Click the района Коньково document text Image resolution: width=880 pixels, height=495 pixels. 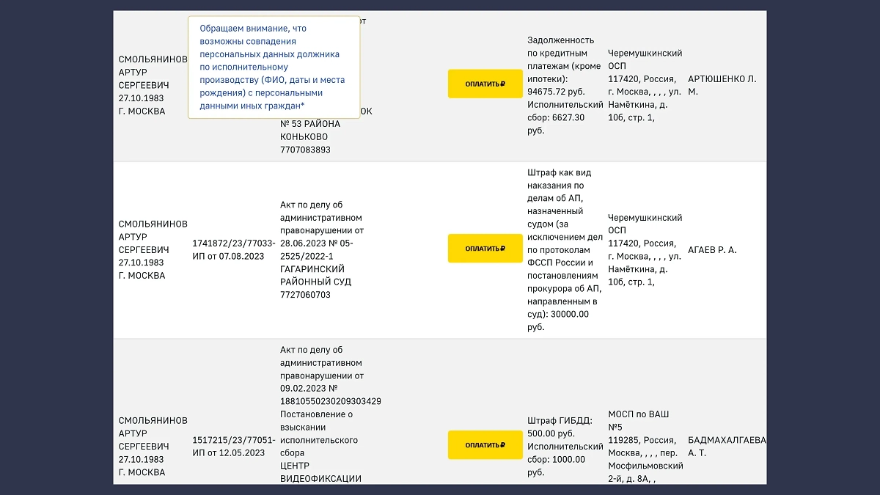pyautogui.click(x=309, y=131)
